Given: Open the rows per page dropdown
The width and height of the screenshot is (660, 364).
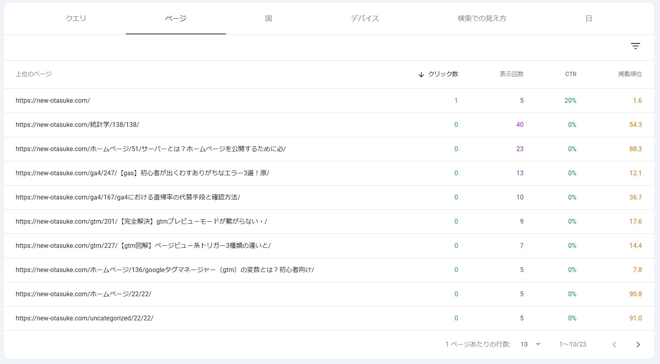Looking at the screenshot, I should 531,345.
